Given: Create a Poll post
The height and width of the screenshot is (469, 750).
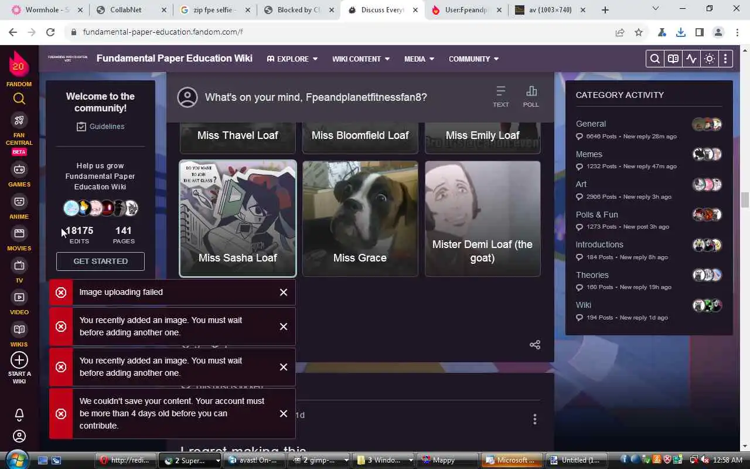Looking at the screenshot, I should 531,97.
